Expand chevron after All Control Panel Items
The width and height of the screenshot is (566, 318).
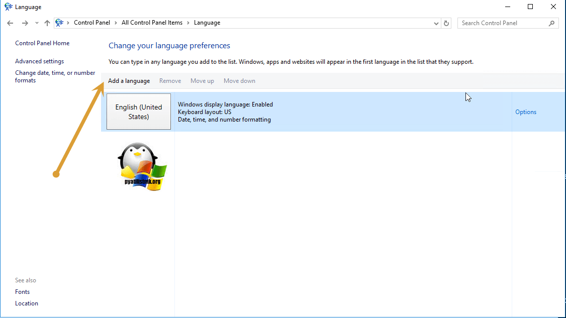tap(188, 23)
